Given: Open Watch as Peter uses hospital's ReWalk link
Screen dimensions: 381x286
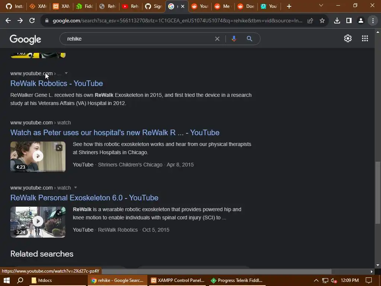Looking at the screenshot, I should click(x=115, y=133).
